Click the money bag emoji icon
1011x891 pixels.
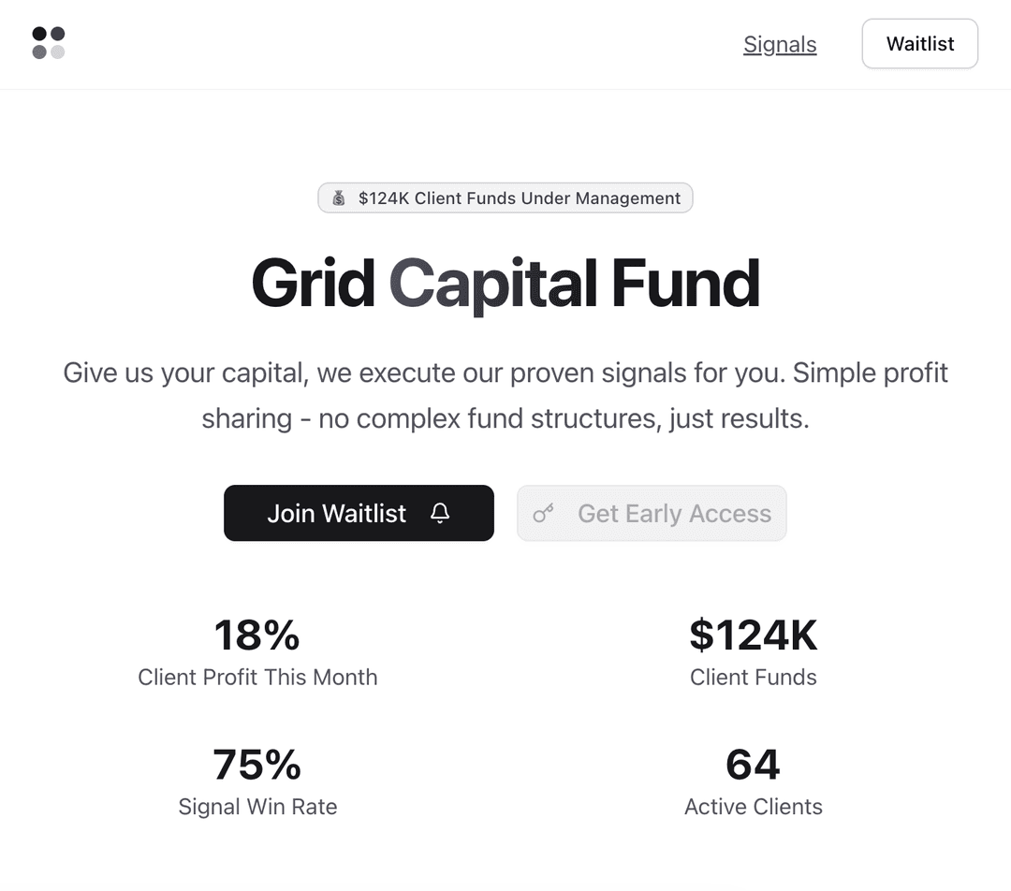(339, 198)
